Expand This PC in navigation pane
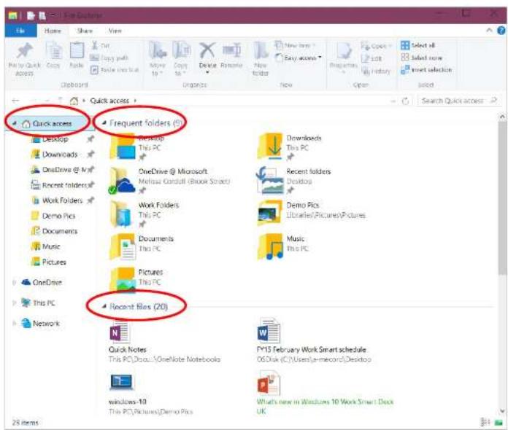 [15, 303]
